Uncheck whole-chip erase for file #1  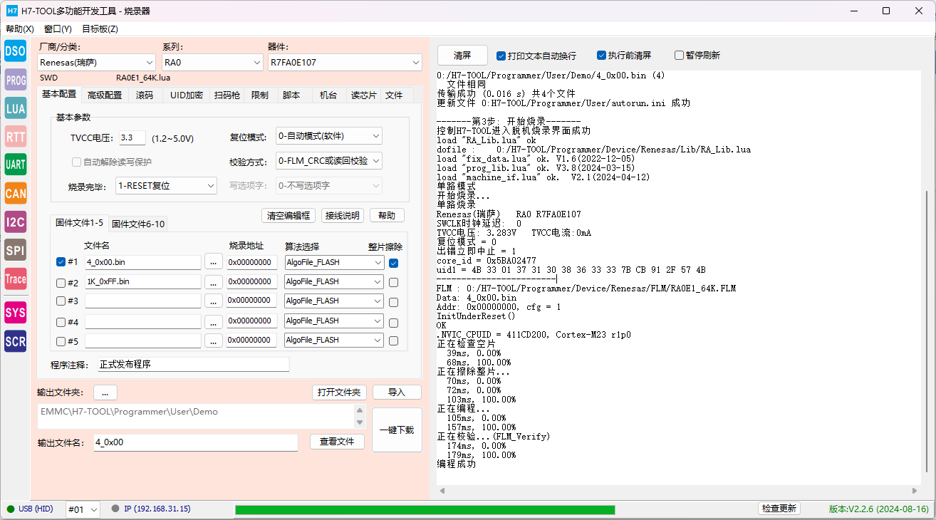[394, 263]
